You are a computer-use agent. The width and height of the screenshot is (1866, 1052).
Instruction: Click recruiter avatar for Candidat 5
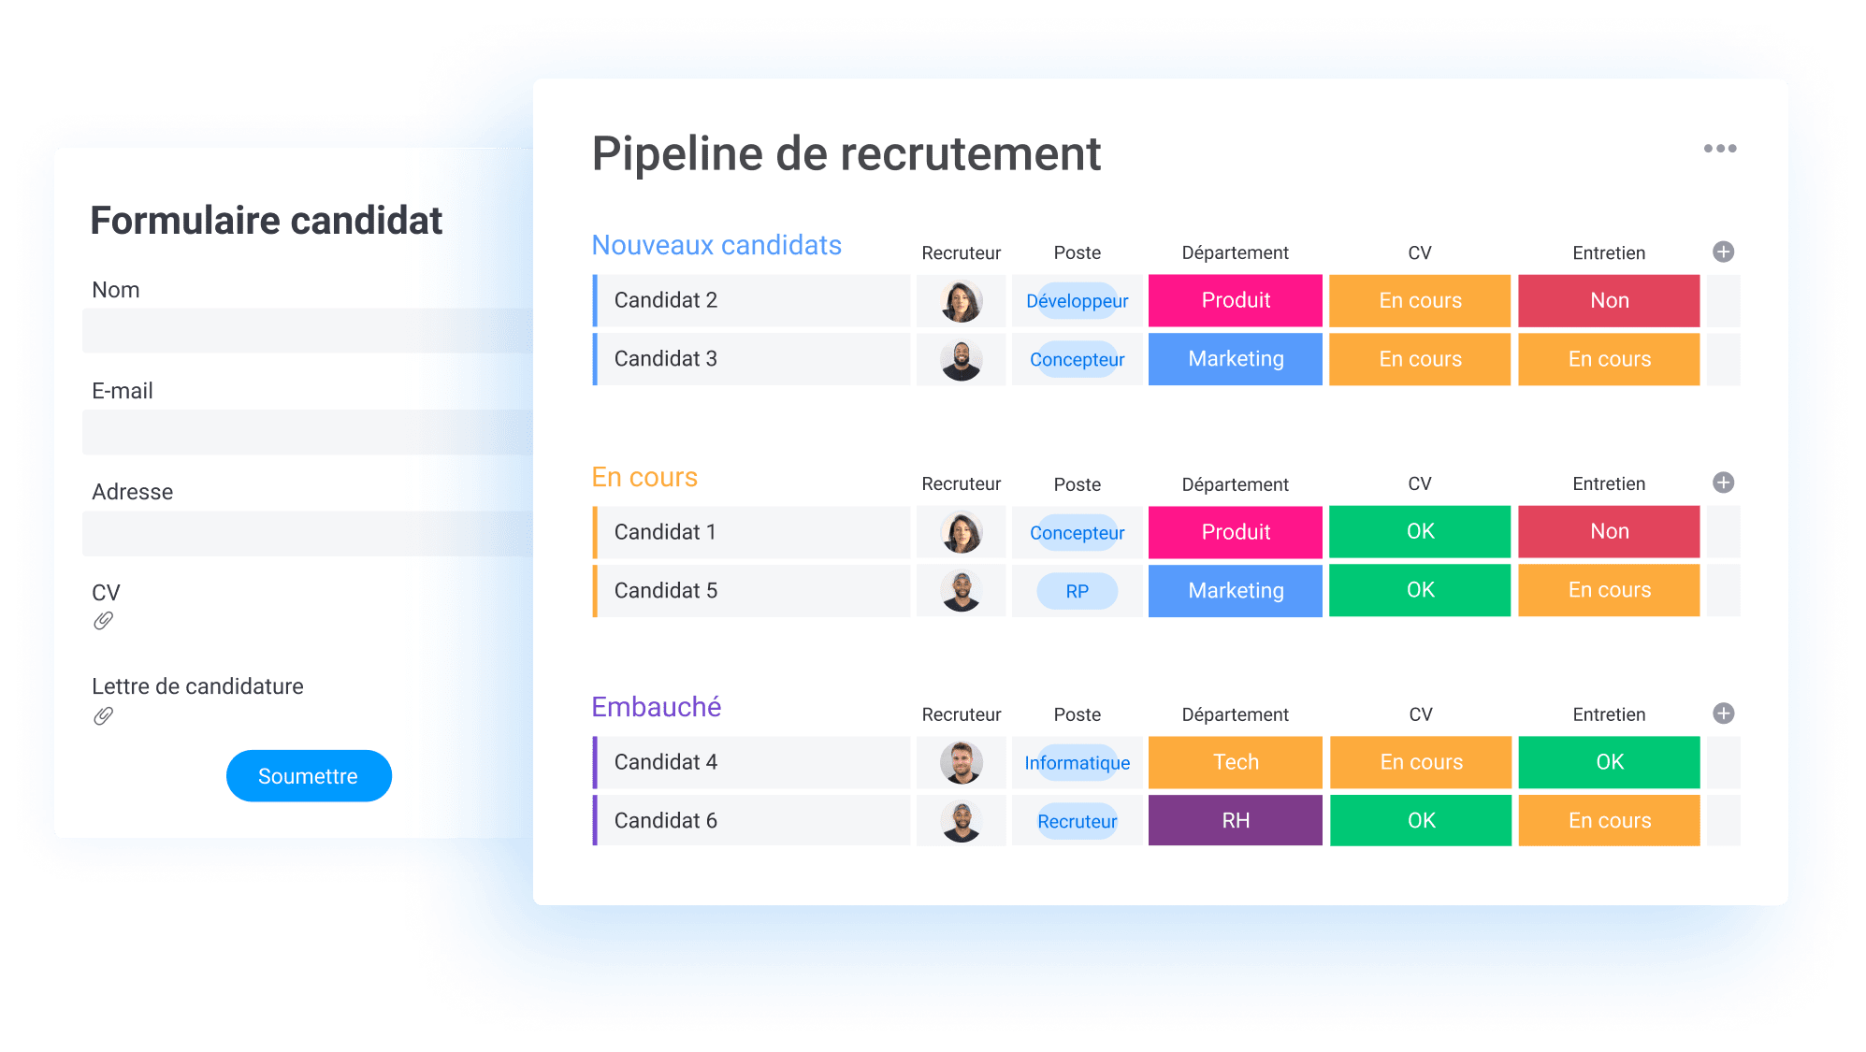(x=962, y=592)
